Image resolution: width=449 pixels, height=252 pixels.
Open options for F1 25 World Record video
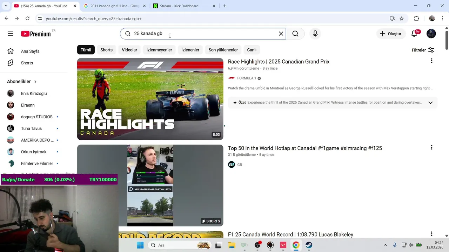click(431, 234)
